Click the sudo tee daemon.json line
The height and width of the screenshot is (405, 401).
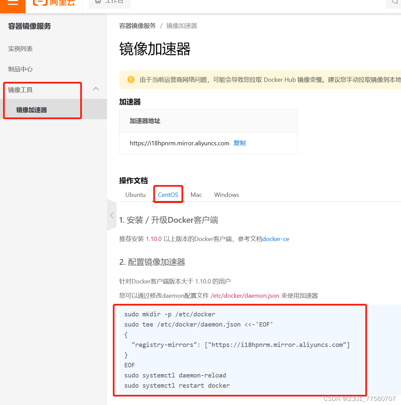(x=198, y=325)
